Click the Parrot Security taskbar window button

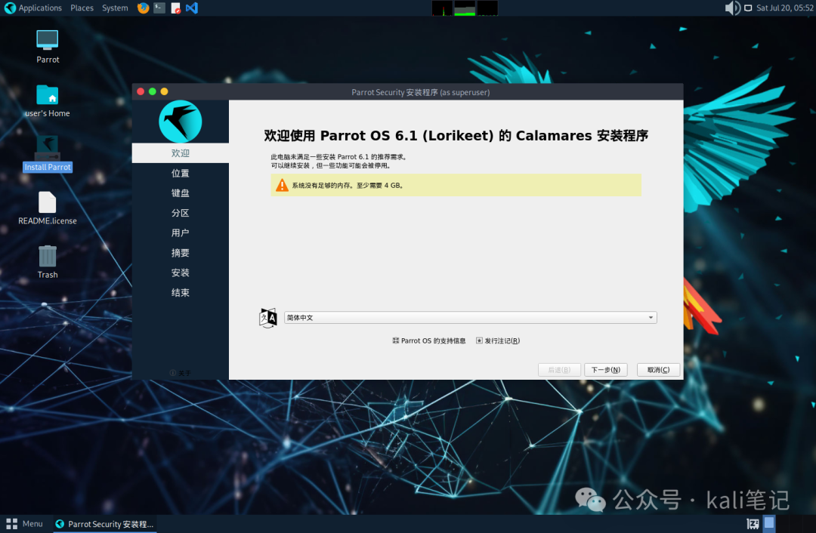104,524
